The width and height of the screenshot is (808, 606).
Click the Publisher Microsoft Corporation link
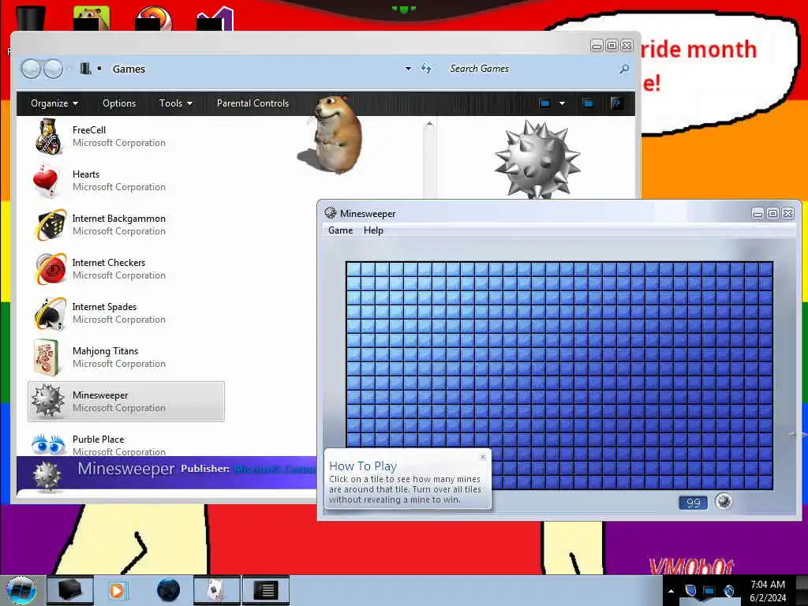click(x=275, y=469)
